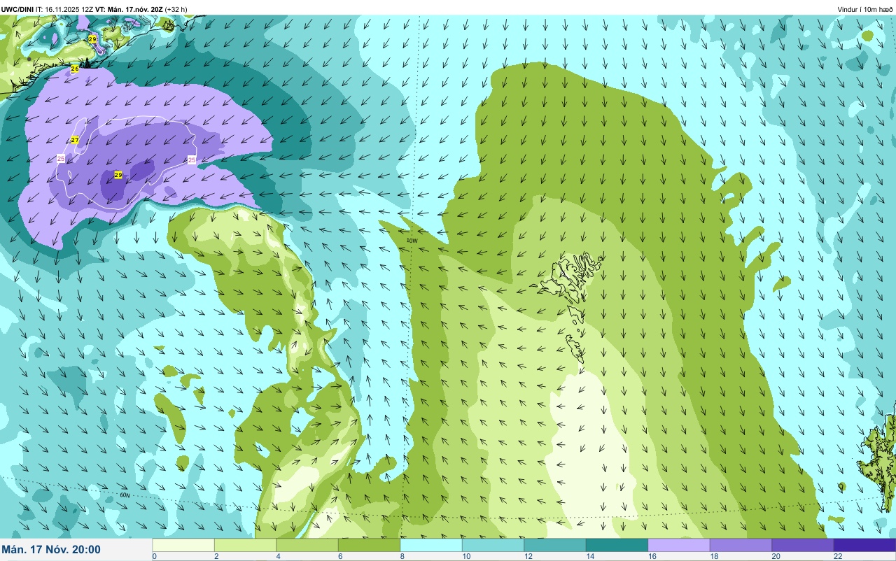Viewport: 896px width, 561px height.
Task: Click the 2–4 m/s light green legend swatch
Action: pos(245,545)
